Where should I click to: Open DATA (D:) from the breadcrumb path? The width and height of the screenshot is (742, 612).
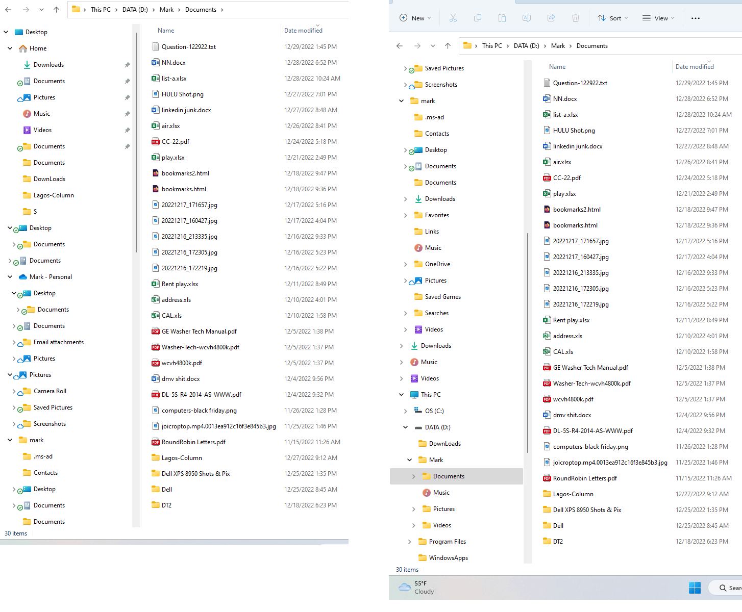click(x=526, y=45)
